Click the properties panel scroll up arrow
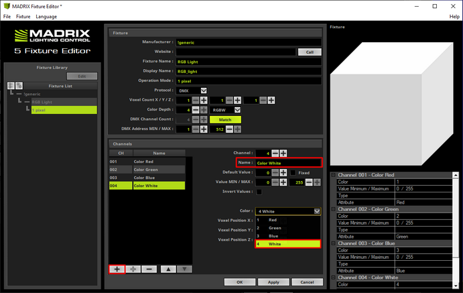The image size is (463, 293). pyautogui.click(x=456, y=175)
